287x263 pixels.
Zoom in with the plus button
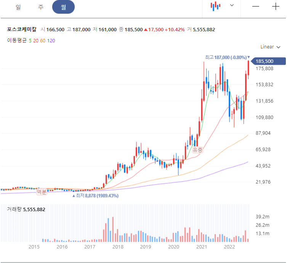tap(276, 6)
